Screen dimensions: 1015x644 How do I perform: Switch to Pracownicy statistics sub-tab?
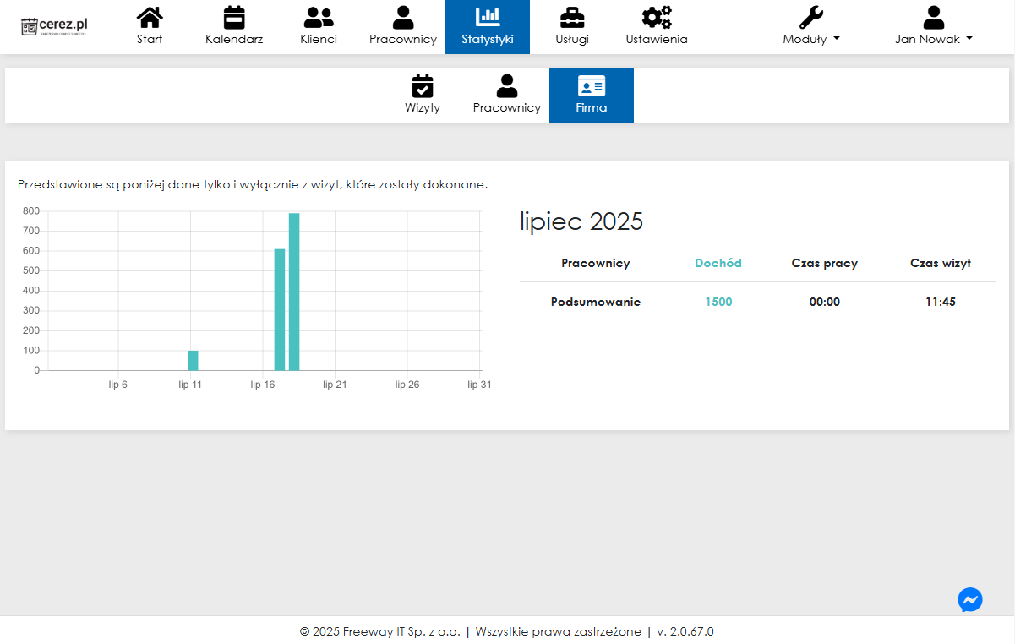[507, 95]
